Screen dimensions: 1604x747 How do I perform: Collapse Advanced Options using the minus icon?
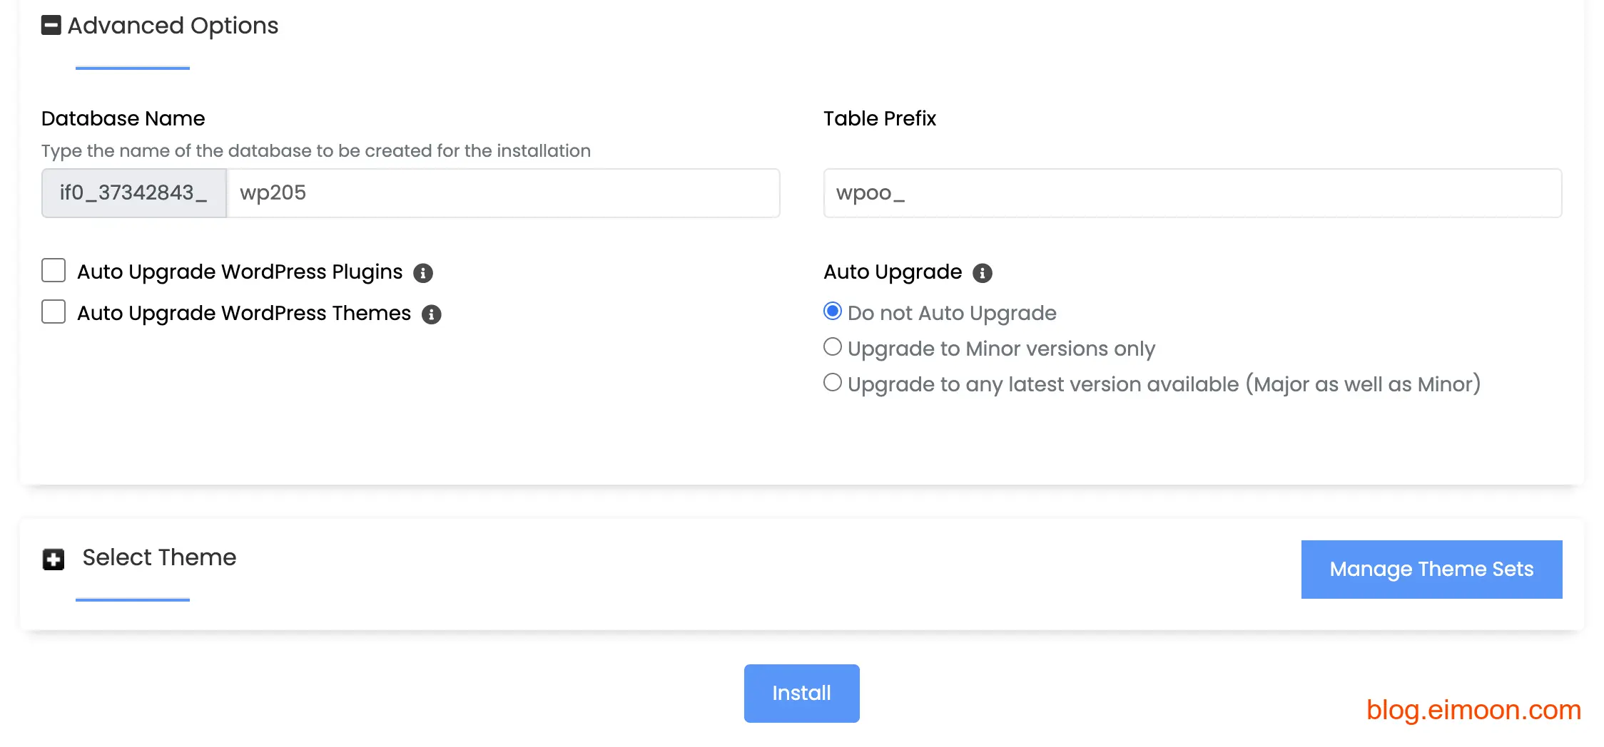pos(51,26)
